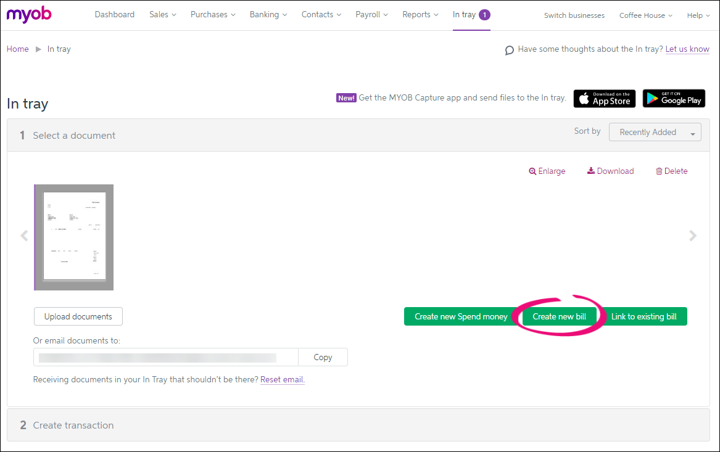Go to next document with right arrow

pos(693,236)
